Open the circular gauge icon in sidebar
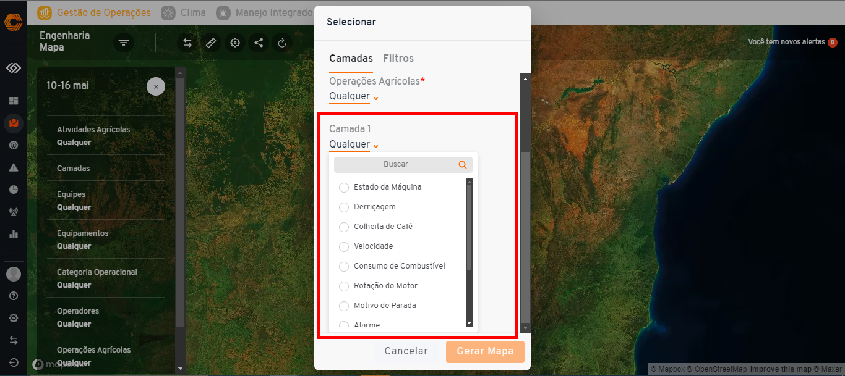The height and width of the screenshot is (376, 845). pyautogui.click(x=14, y=145)
